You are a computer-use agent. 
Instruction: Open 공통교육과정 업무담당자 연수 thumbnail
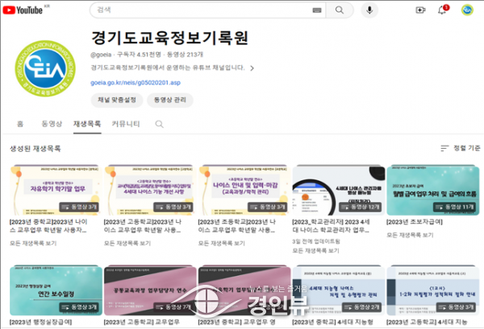coord(150,290)
